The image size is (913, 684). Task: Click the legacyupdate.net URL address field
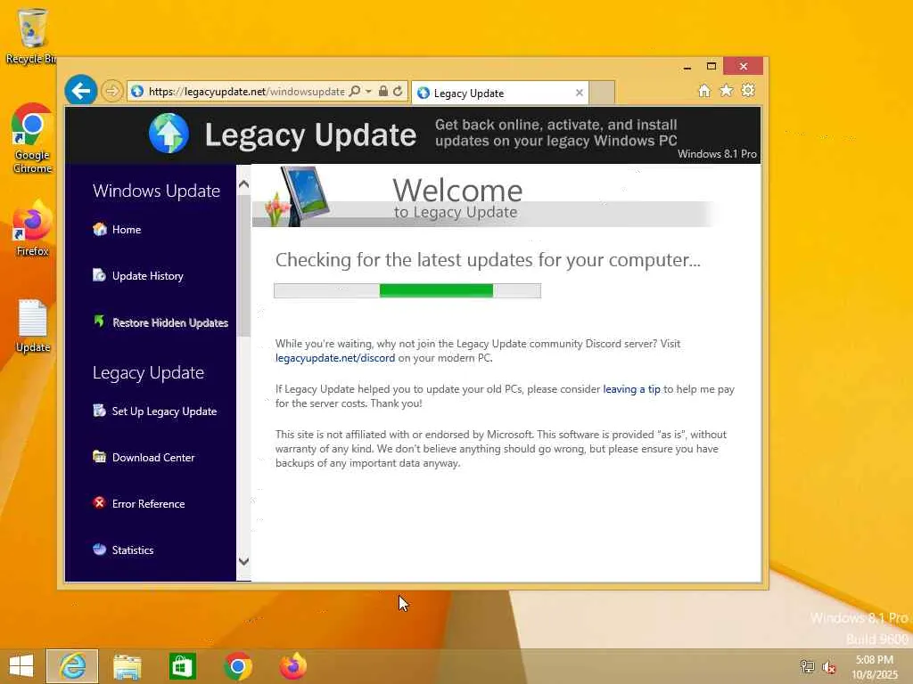[246, 92]
